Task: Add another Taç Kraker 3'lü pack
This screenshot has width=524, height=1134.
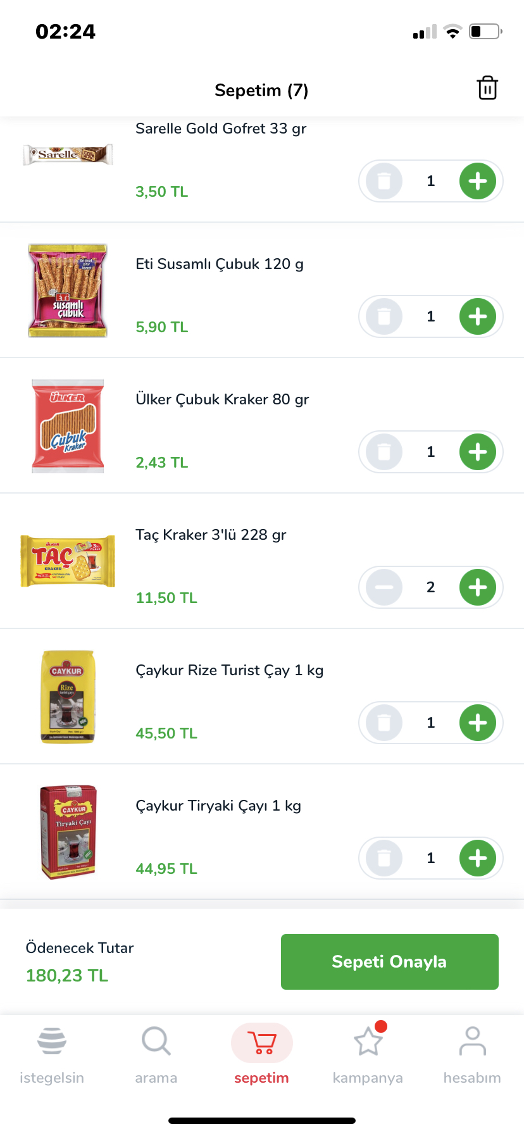Action: tap(478, 588)
